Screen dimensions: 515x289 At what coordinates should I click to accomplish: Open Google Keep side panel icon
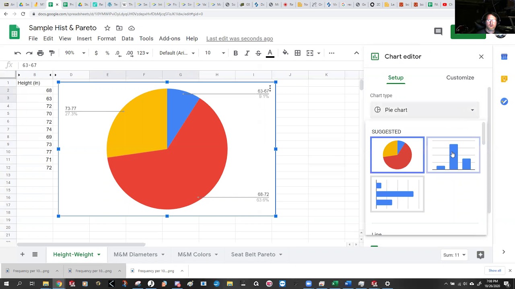pos(504,79)
